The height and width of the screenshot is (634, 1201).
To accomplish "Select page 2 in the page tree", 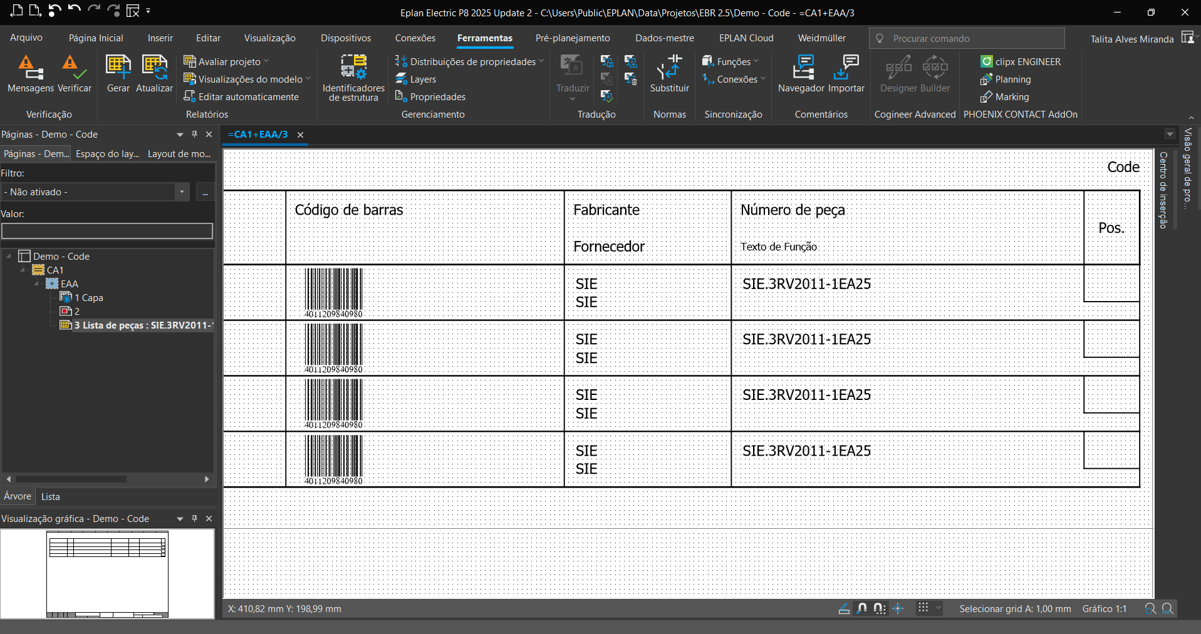I will coord(70,311).
